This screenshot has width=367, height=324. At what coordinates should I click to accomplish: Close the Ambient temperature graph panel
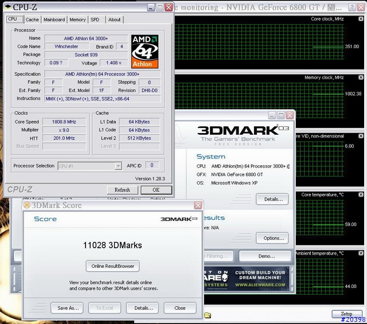(361, 253)
